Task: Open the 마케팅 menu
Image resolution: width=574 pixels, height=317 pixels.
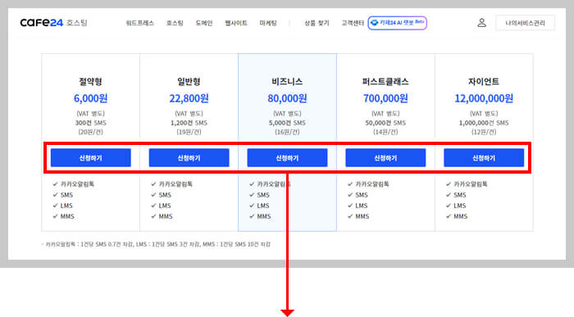Action: coord(268,23)
